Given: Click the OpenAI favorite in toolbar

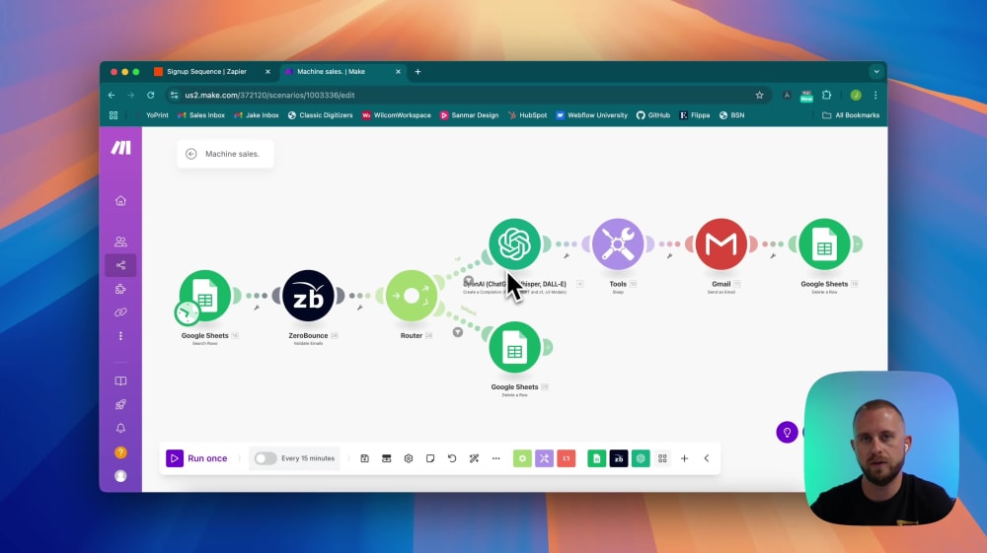Looking at the screenshot, I should click(641, 458).
